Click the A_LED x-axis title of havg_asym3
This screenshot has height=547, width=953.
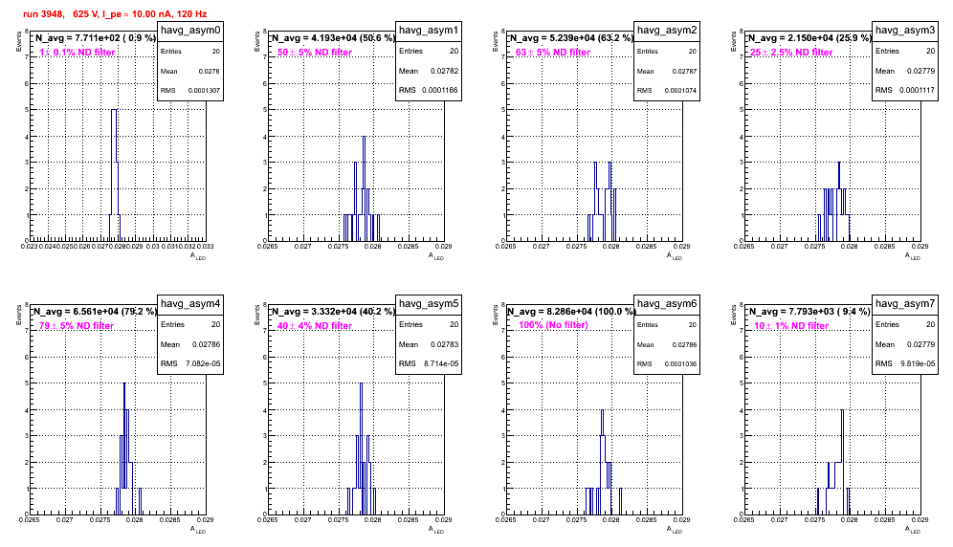tap(913, 256)
